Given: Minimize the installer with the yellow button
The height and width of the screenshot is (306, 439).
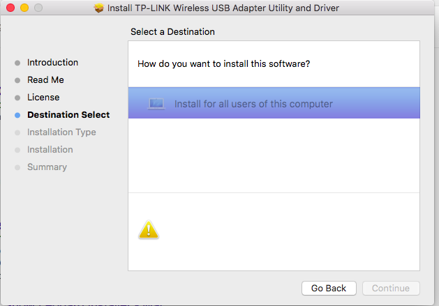Looking at the screenshot, I should [x=24, y=8].
